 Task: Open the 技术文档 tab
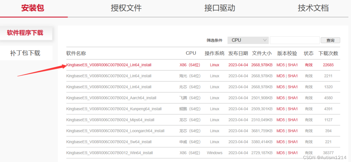coord(313,8)
